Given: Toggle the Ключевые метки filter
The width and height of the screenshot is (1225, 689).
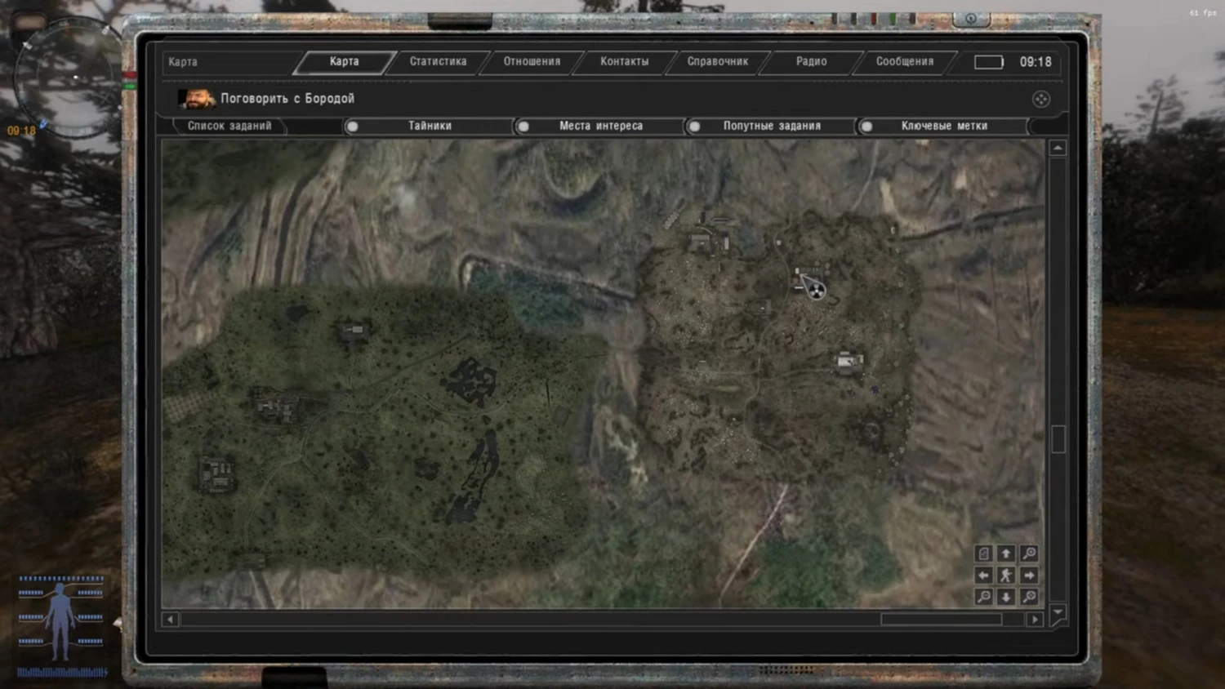Looking at the screenshot, I should (x=867, y=127).
